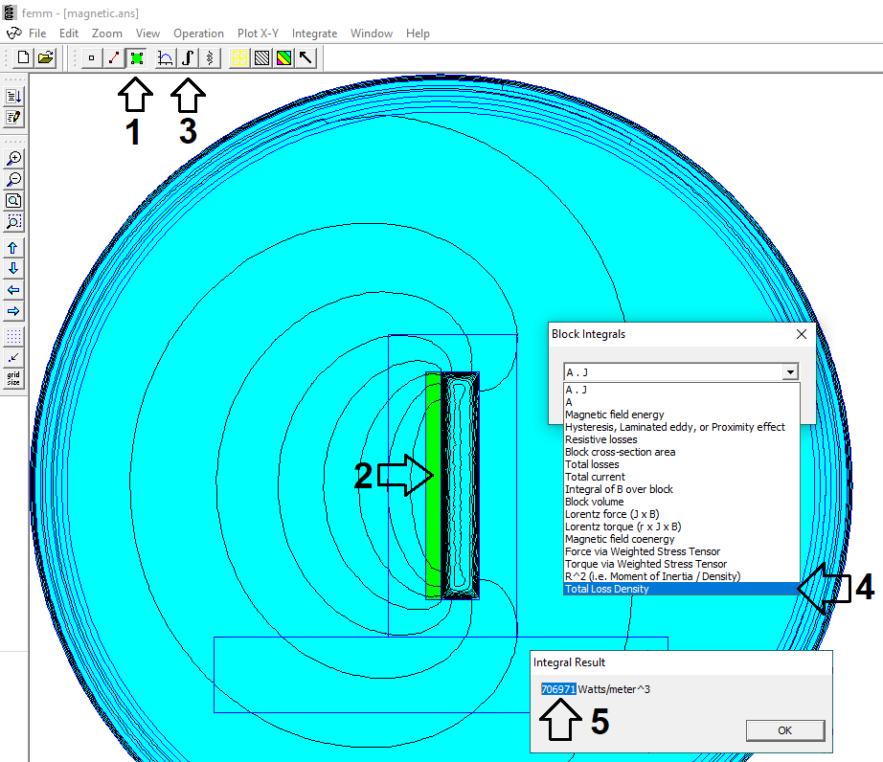
Task: Open the Plot X-Y menu
Action: tap(258, 34)
